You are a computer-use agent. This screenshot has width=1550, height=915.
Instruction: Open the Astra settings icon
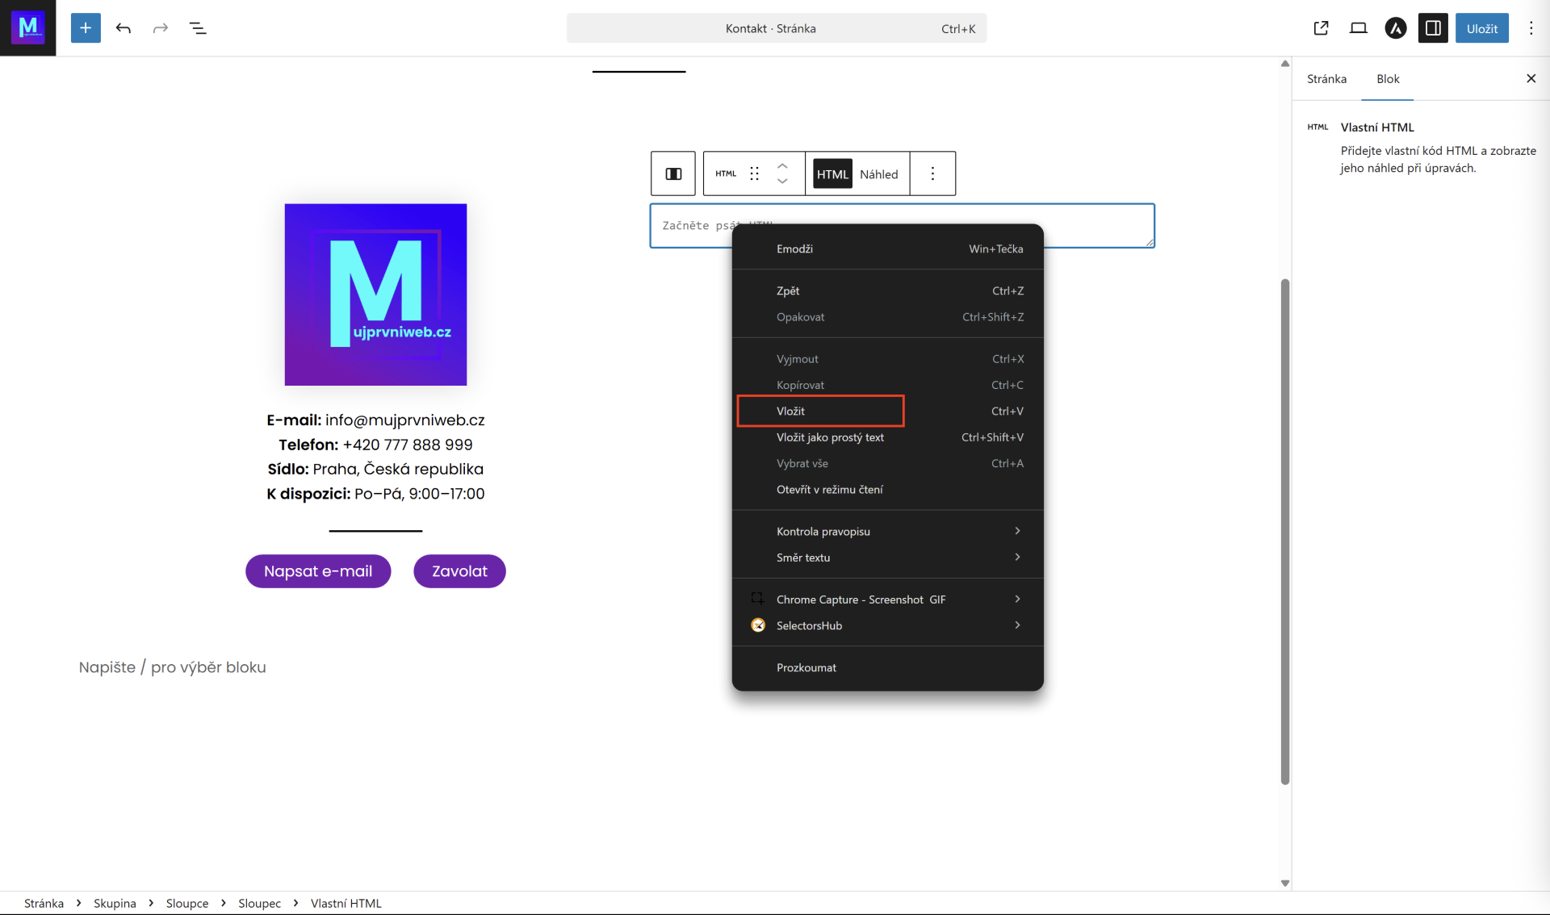coord(1395,28)
